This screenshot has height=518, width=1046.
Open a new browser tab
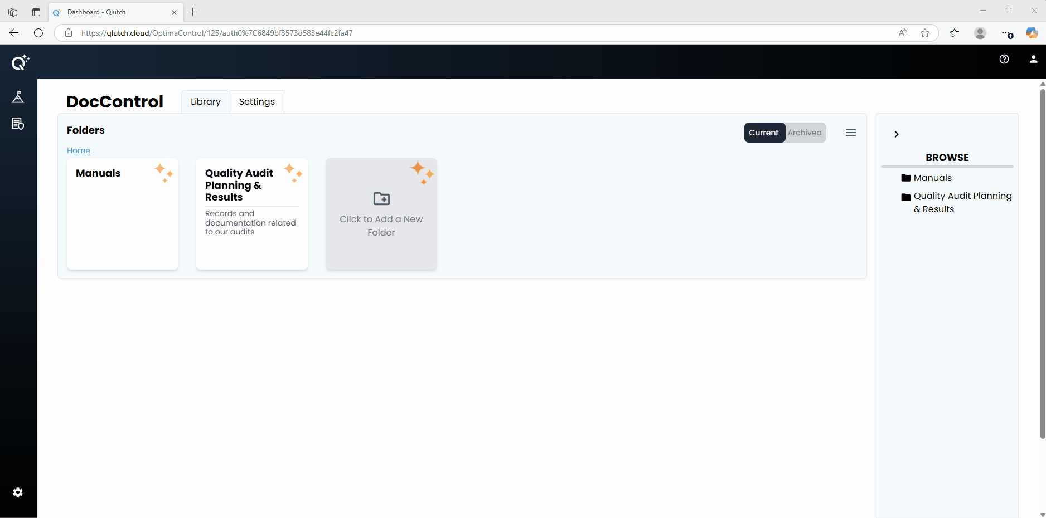[193, 12]
